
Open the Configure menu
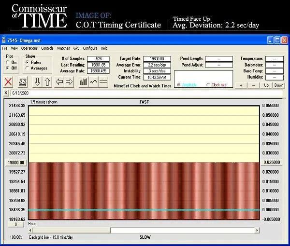pyautogui.click(x=90, y=48)
